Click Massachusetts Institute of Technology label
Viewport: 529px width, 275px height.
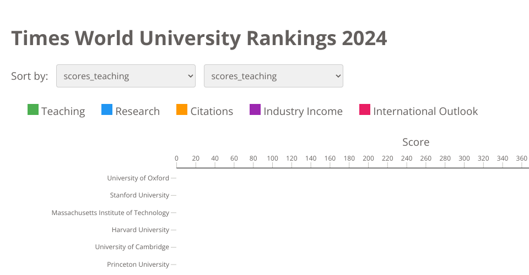pyautogui.click(x=110, y=213)
